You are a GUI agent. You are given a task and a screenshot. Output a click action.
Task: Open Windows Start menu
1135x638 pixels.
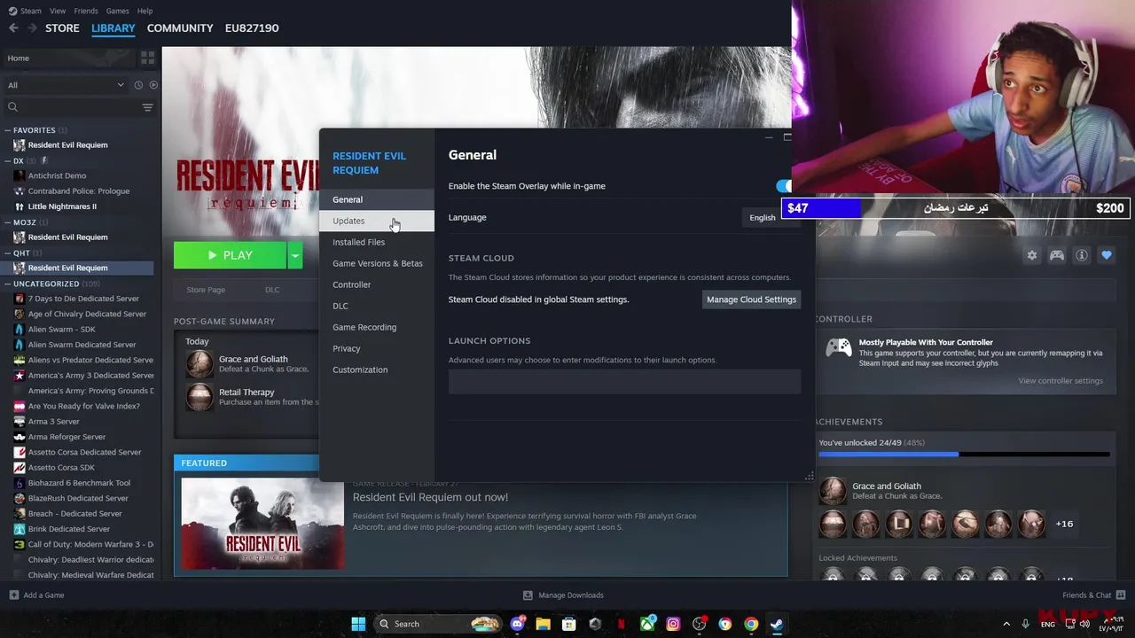coord(358,624)
